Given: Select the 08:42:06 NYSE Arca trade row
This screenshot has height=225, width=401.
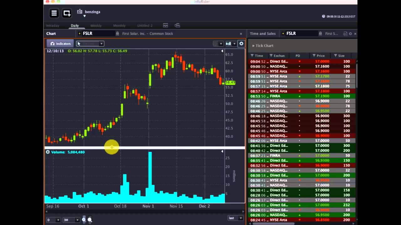Looking at the screenshot, I should (302, 141).
